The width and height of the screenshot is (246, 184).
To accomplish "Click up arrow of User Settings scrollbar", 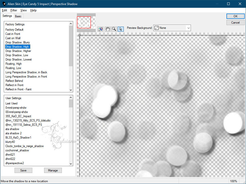I will click(71, 97).
